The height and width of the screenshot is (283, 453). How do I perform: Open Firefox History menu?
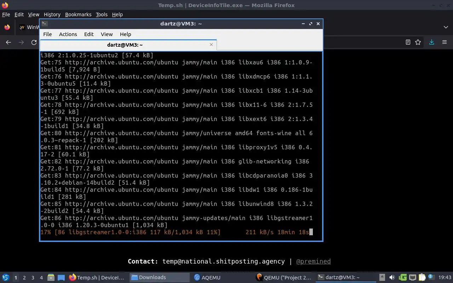[52, 15]
